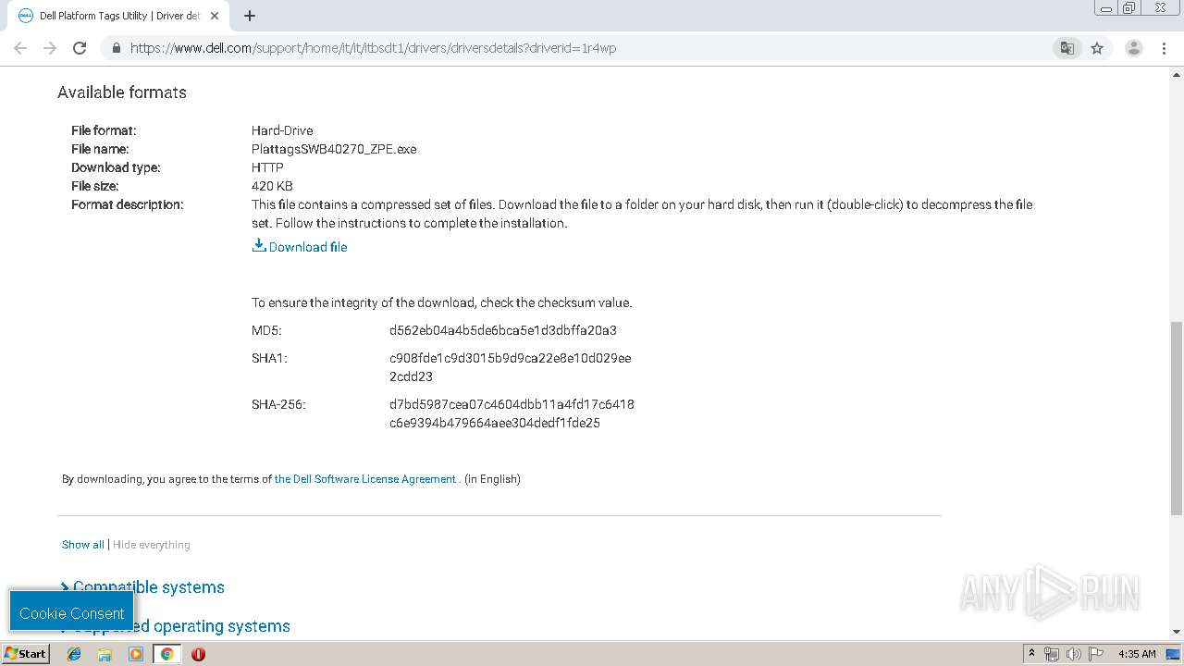Expand Supported operating systems section
This screenshot has height=666, width=1184.
[x=176, y=626]
